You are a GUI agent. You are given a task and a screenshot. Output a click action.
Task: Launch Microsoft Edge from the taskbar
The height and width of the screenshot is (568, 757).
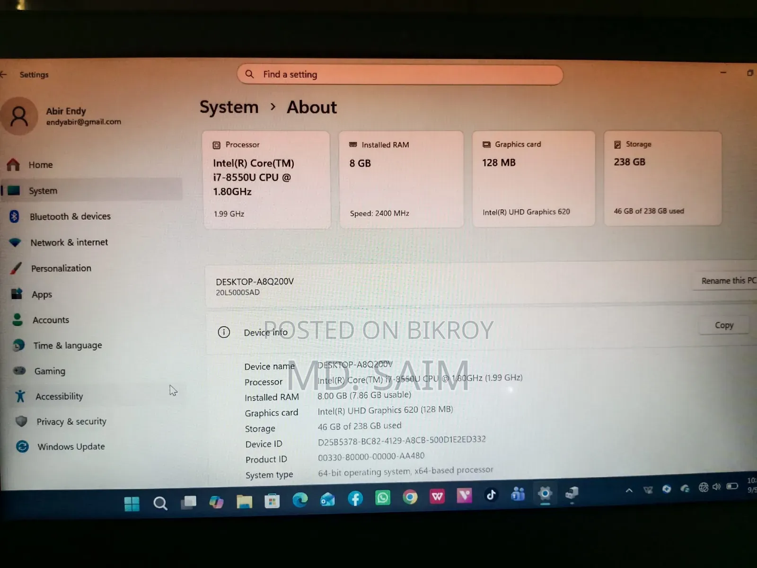tap(300, 500)
